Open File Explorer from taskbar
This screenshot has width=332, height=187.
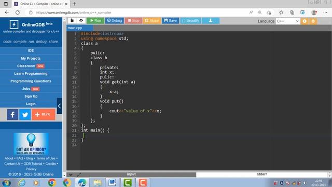pyautogui.click(x=98, y=182)
